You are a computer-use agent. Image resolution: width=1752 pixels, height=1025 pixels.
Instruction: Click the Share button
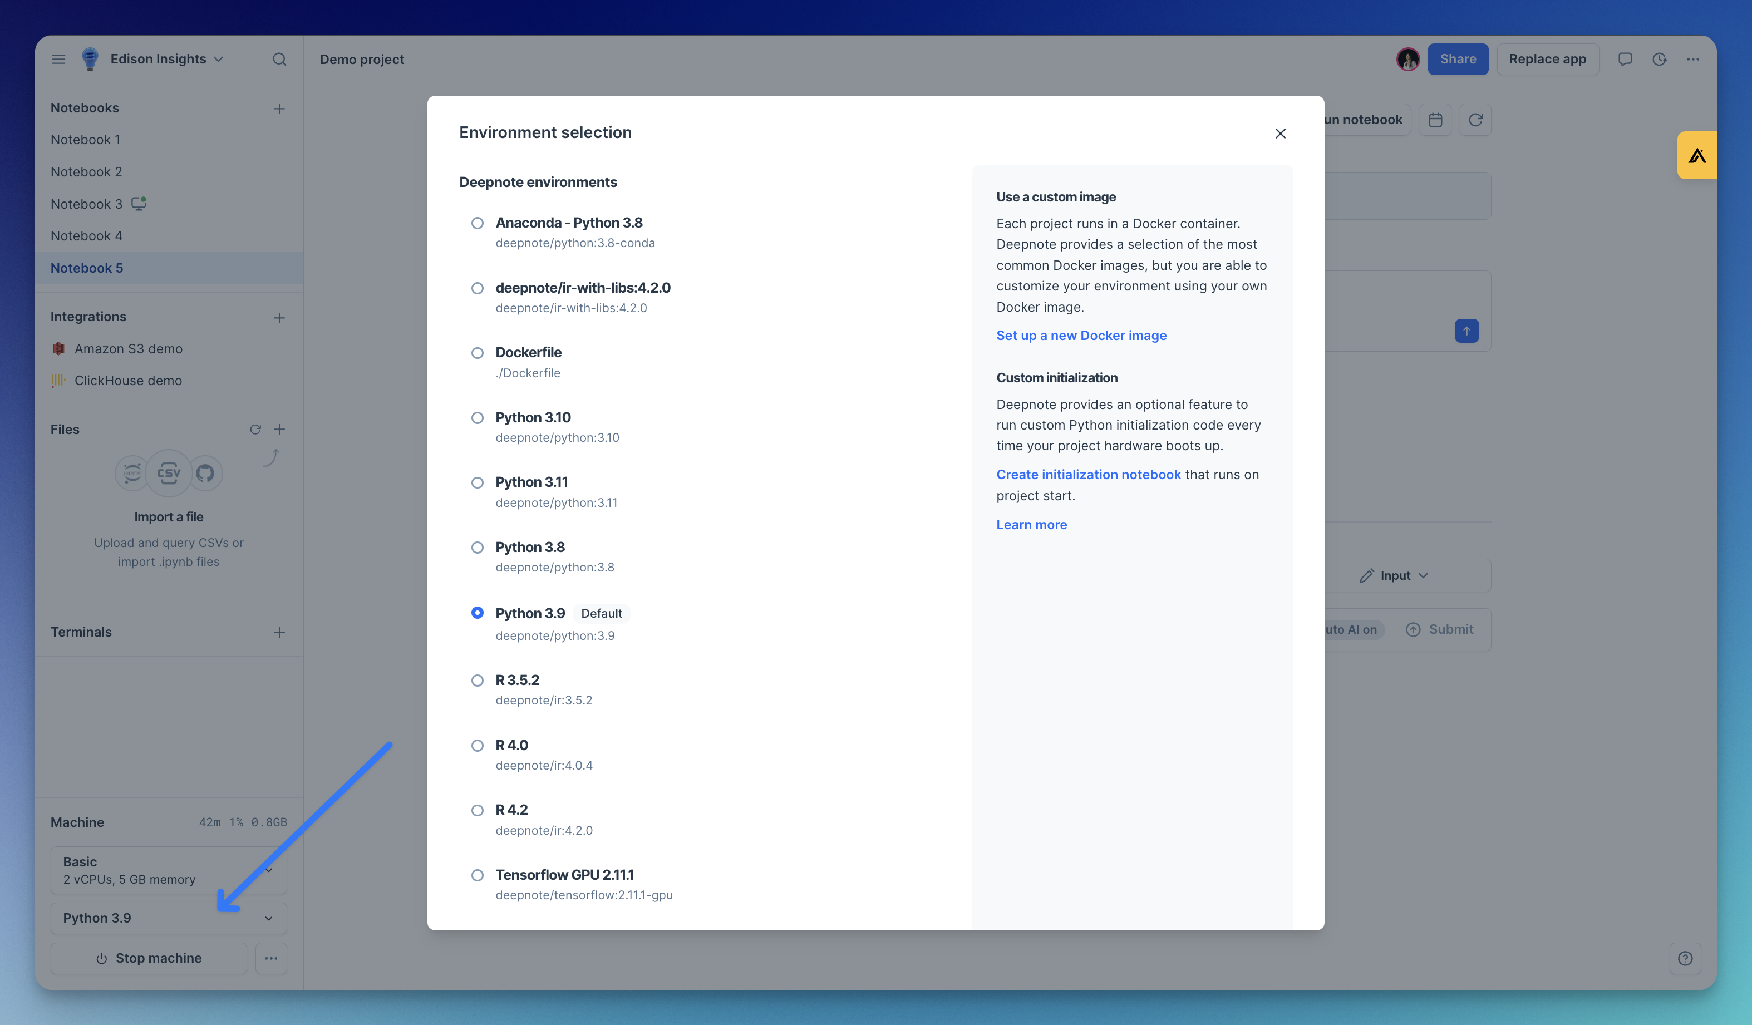point(1458,59)
